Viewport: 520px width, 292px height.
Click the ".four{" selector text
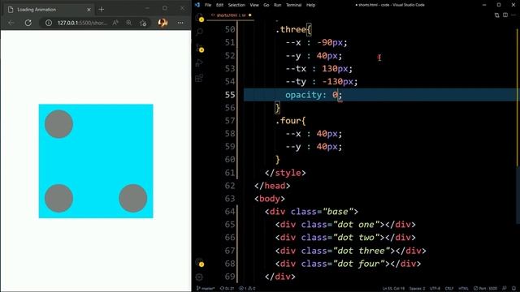point(291,121)
